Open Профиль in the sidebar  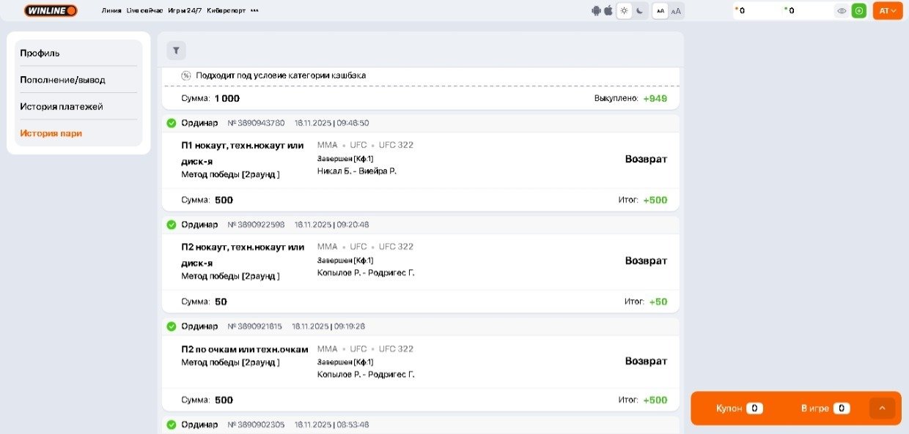coord(40,53)
